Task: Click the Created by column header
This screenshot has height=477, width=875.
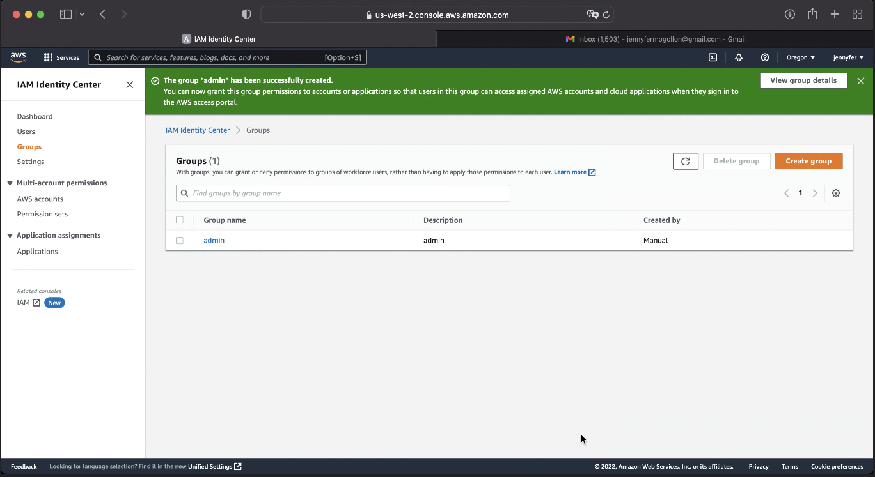Action: pyautogui.click(x=662, y=220)
